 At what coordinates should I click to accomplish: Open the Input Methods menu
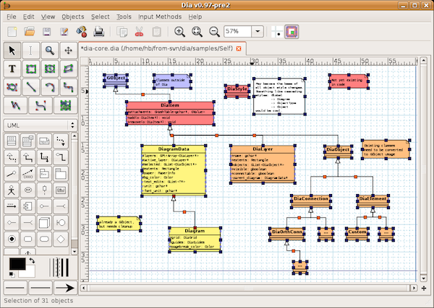tap(160, 17)
